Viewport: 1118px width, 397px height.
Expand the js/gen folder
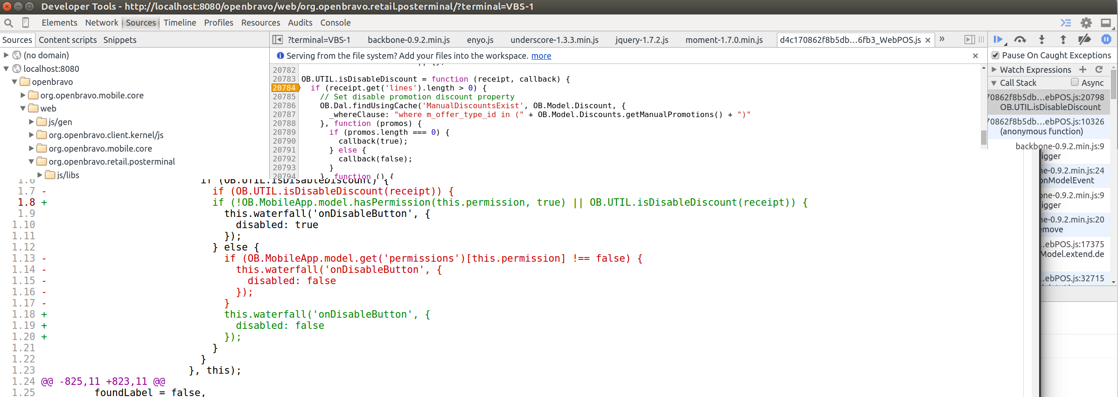(31, 122)
